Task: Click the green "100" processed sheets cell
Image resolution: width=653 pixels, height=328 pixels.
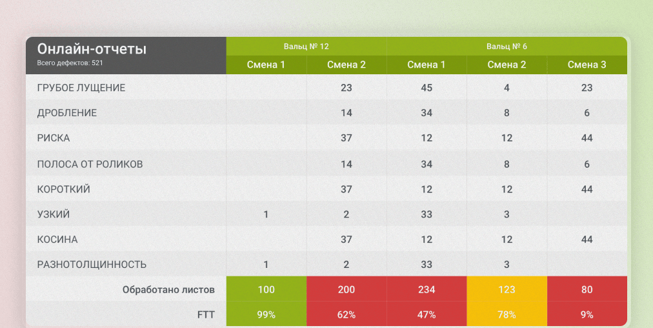Action: click(x=266, y=290)
